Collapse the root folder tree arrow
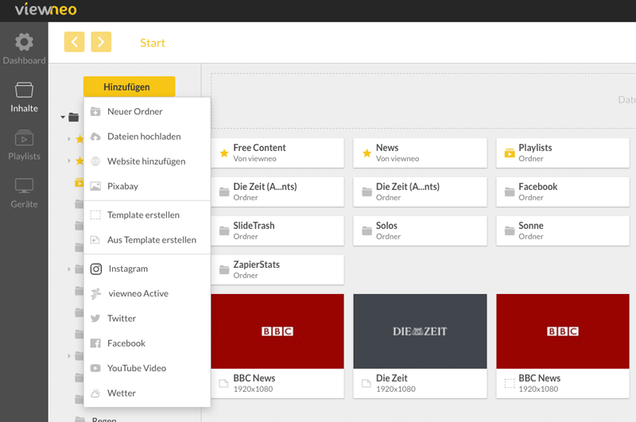The width and height of the screenshot is (636, 422). click(63, 117)
